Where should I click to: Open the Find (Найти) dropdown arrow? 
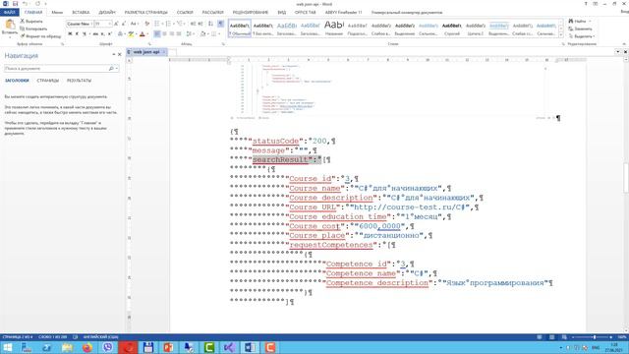[x=590, y=21]
